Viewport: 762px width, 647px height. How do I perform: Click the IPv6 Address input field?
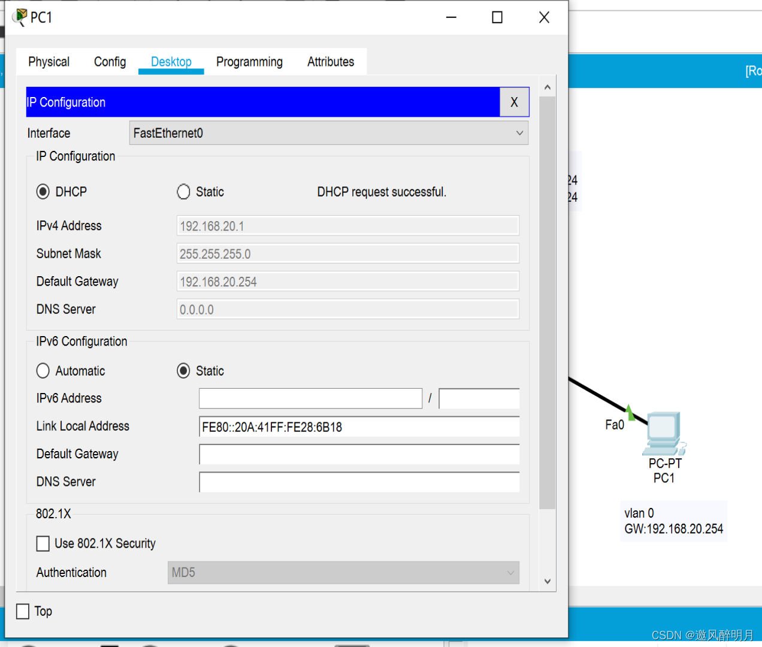click(310, 398)
